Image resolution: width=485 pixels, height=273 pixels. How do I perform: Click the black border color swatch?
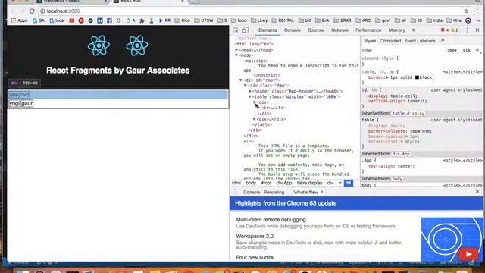pos(417,77)
